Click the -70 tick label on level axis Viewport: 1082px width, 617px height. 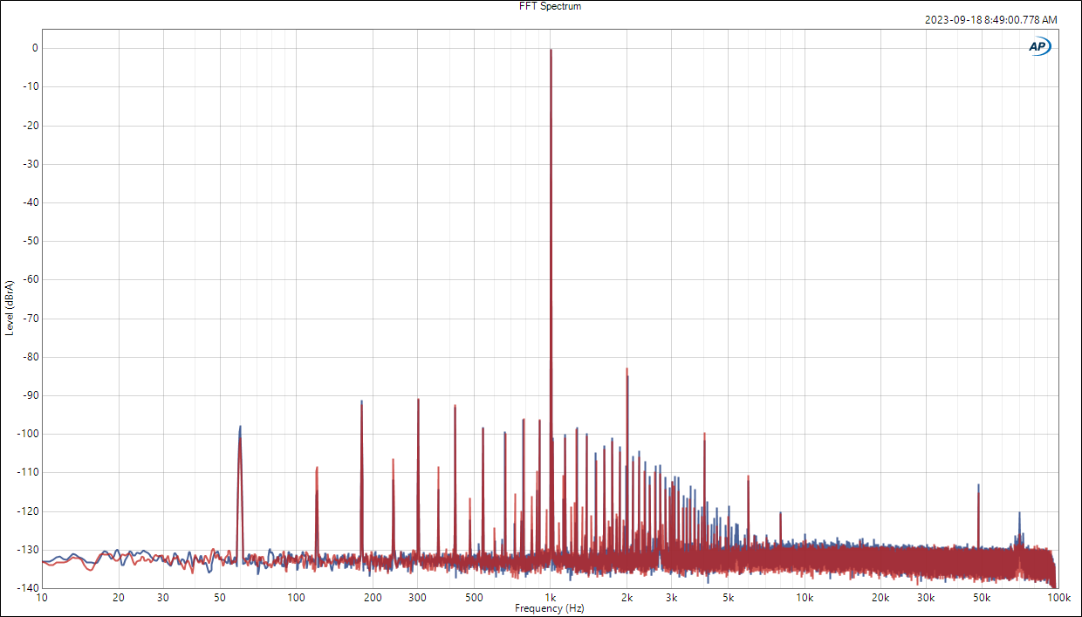(x=31, y=318)
